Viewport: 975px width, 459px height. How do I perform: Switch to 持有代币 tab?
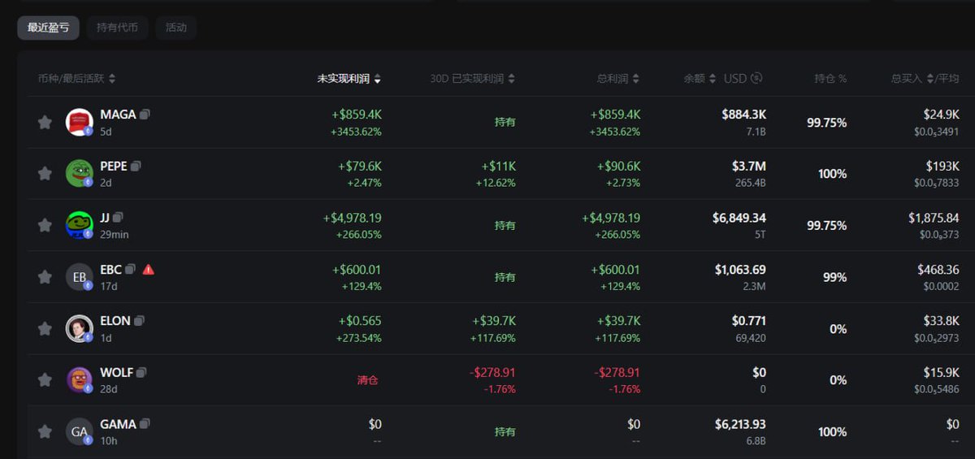pyautogui.click(x=117, y=28)
